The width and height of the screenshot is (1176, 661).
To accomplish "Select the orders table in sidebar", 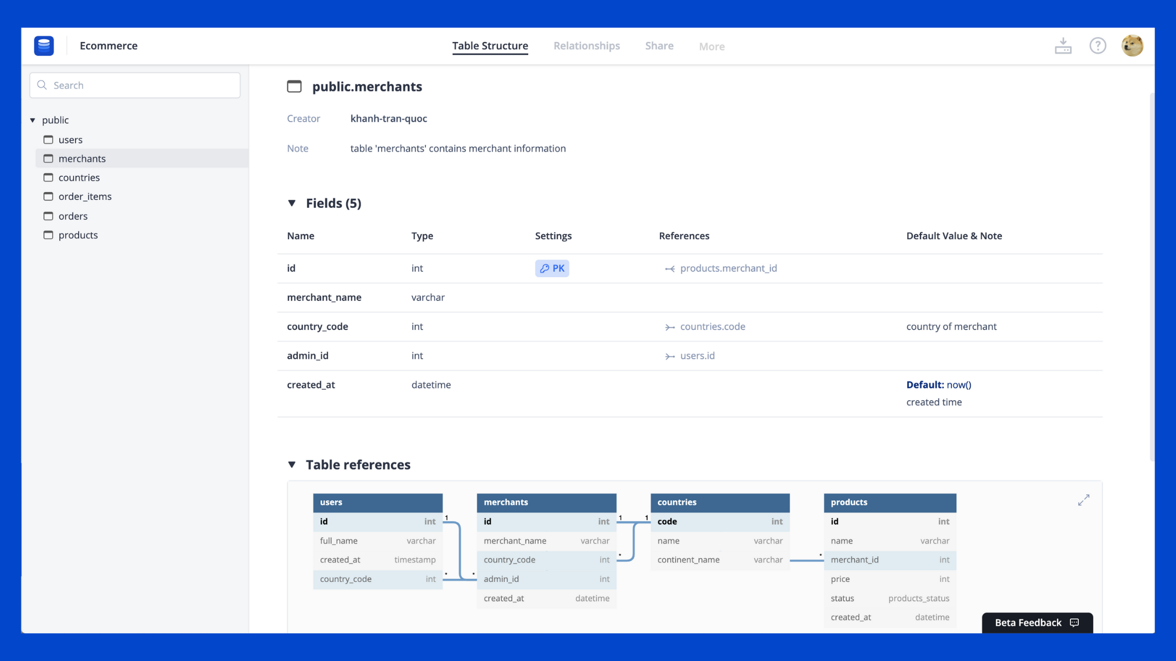I will point(72,216).
